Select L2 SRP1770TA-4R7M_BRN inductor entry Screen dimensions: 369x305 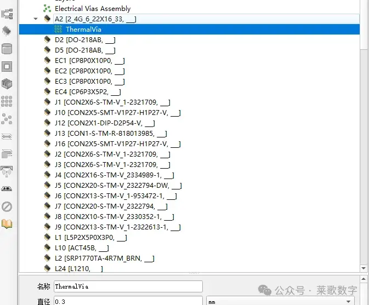pos(105,258)
